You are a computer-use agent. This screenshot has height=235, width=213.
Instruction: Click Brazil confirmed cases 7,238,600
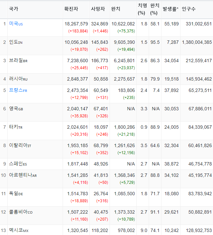click(77, 61)
